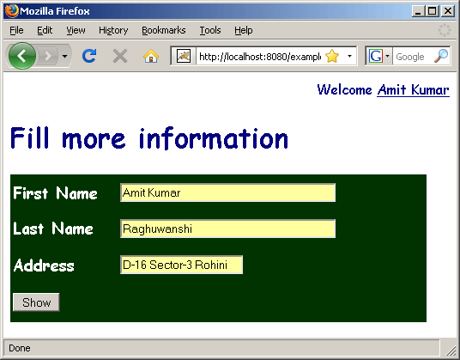Focus the Last Name text field
The width and height of the screenshot is (460, 360).
(x=227, y=229)
